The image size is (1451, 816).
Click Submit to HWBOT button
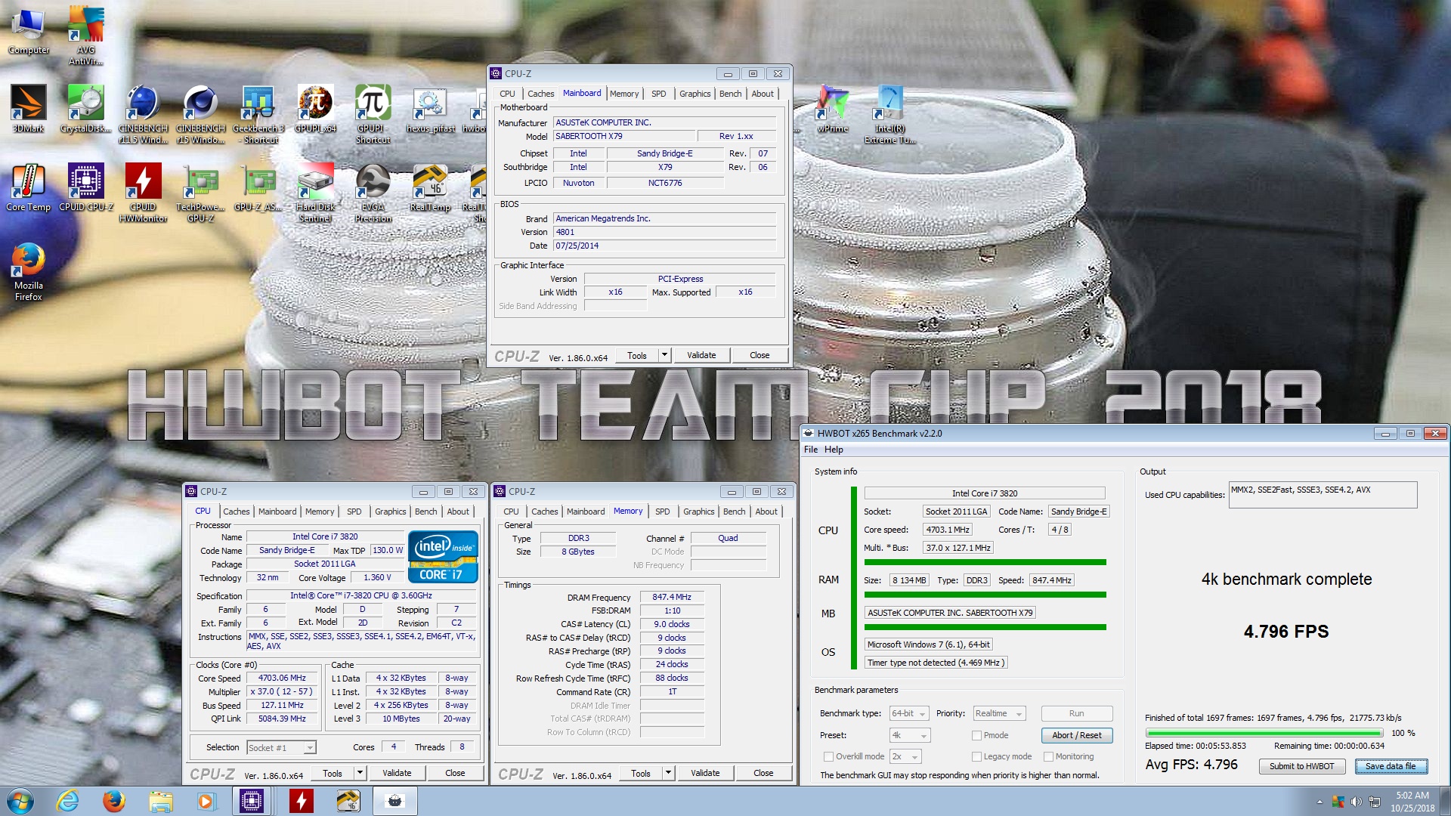click(1302, 766)
